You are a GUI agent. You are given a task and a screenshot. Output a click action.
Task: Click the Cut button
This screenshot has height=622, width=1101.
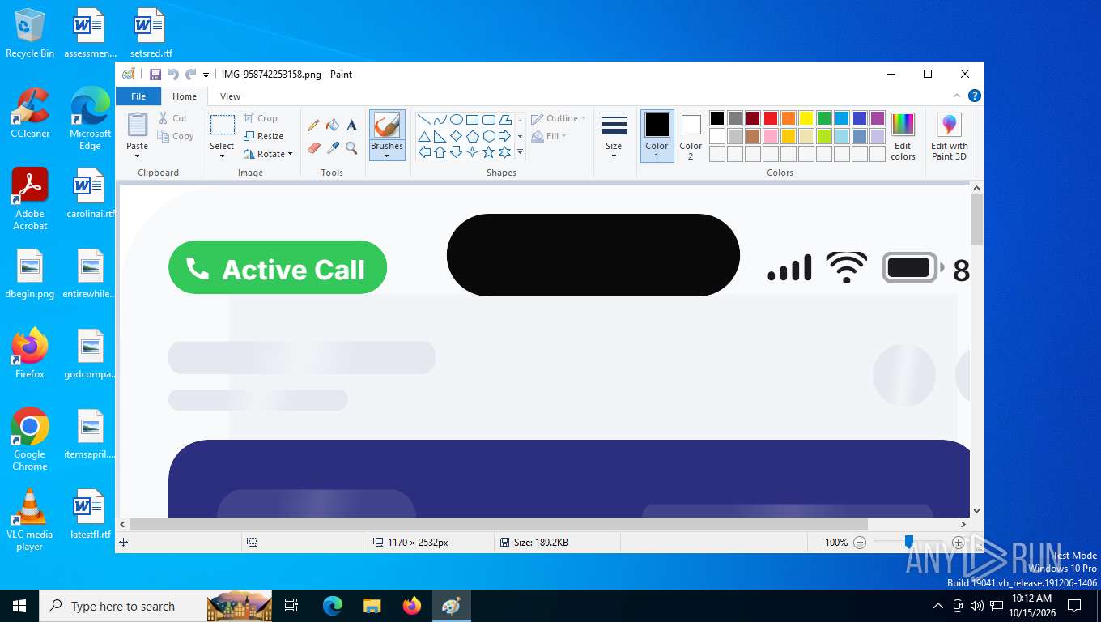click(173, 118)
